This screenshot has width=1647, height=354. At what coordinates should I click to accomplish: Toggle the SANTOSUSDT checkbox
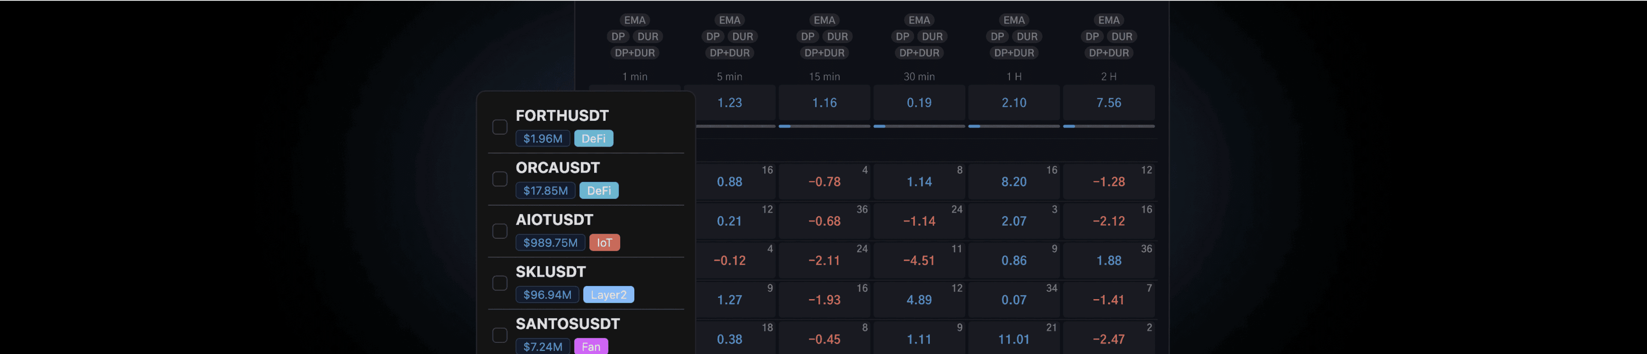click(499, 335)
